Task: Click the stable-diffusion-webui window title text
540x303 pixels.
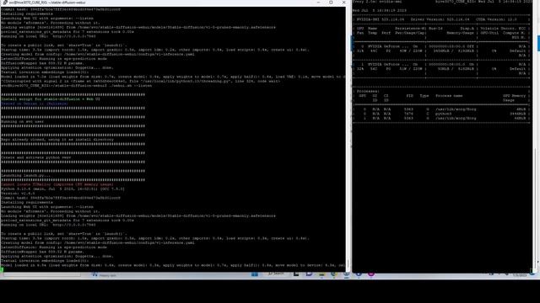Action: 48,3
